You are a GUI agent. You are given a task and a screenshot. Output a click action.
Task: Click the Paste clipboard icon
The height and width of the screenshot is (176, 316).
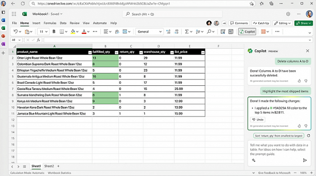click(27, 32)
